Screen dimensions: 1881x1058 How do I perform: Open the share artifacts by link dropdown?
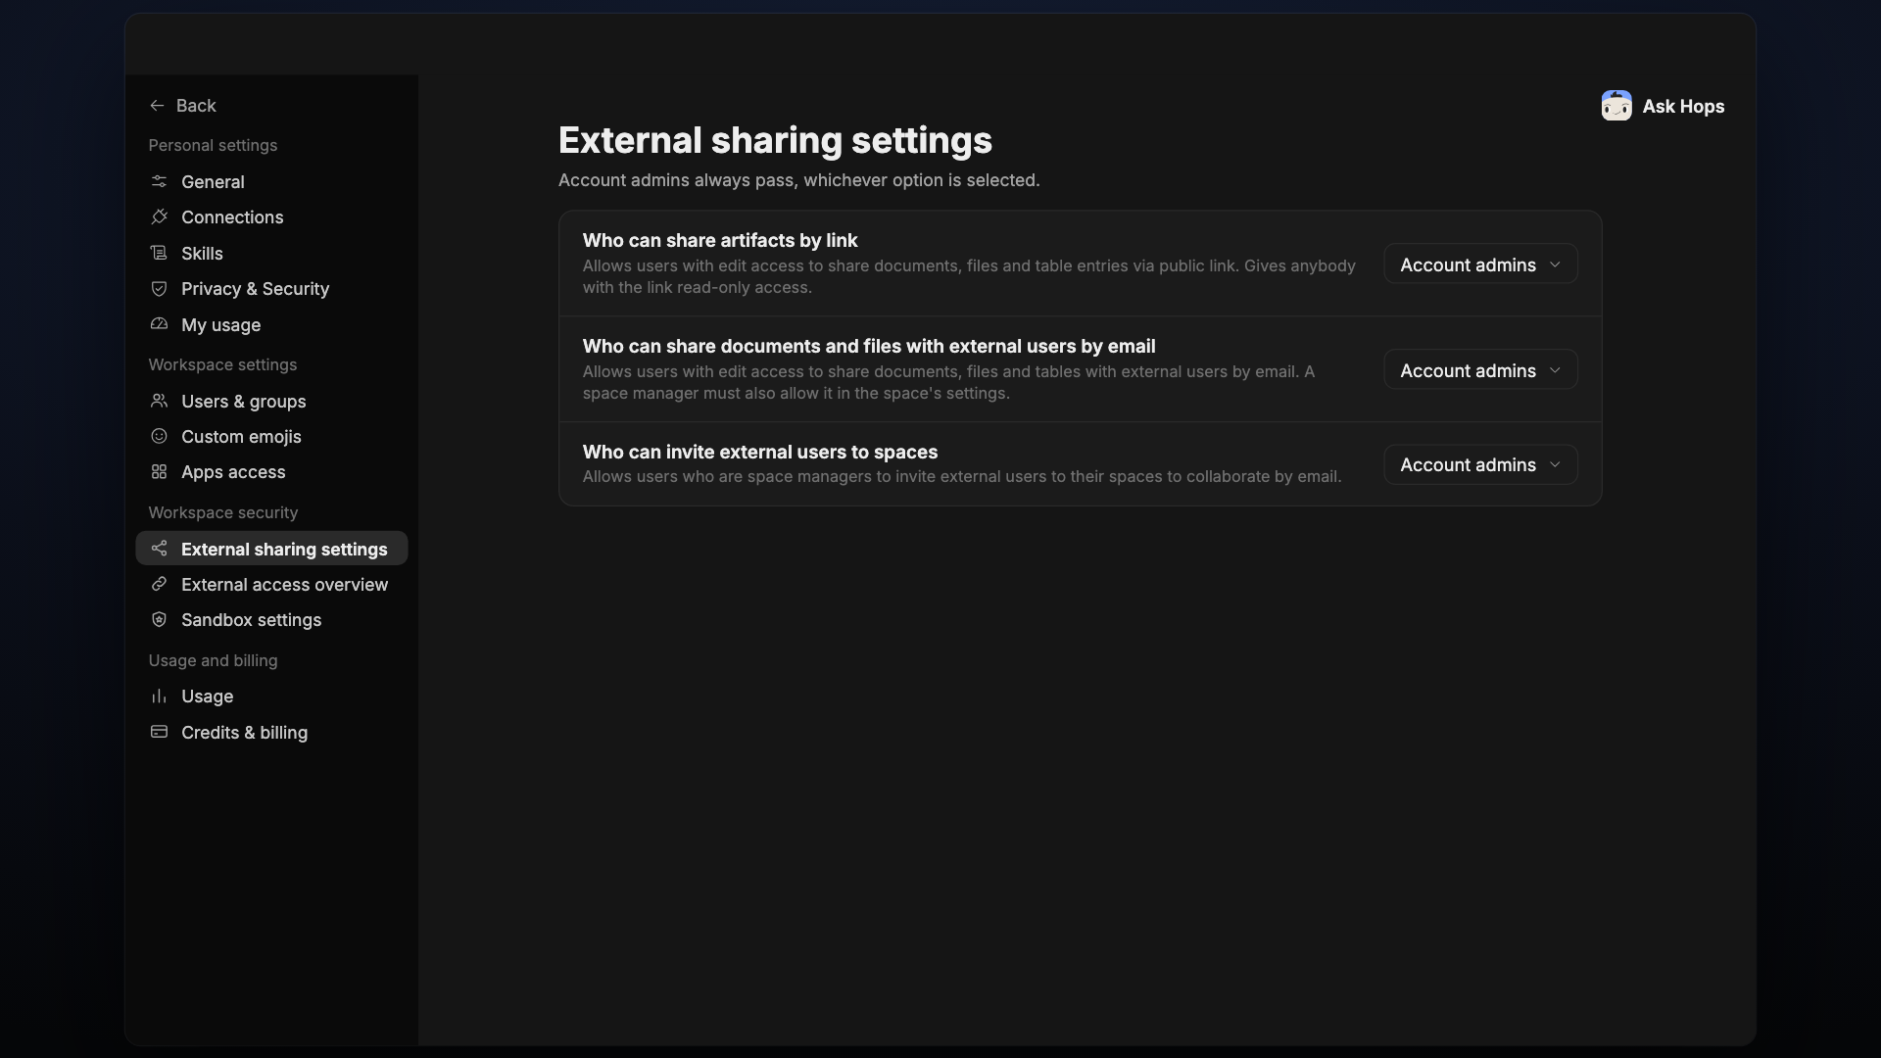[1480, 264]
